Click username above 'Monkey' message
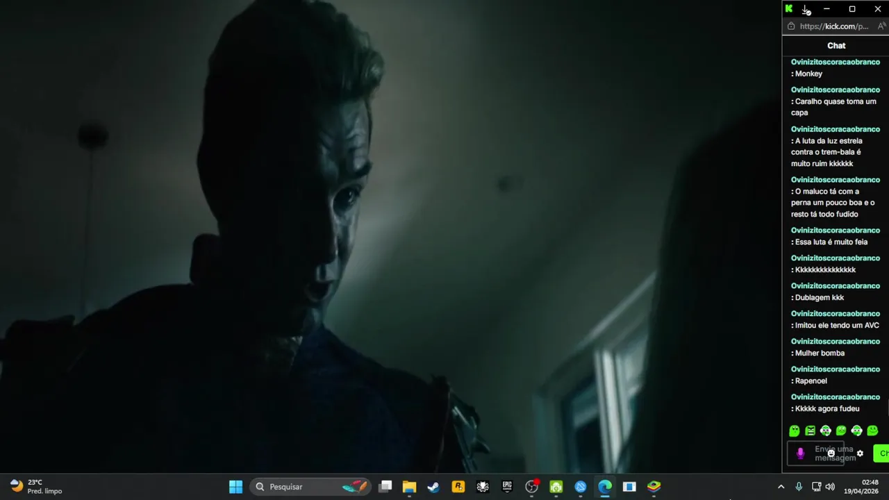This screenshot has height=500, width=889. [x=836, y=62]
